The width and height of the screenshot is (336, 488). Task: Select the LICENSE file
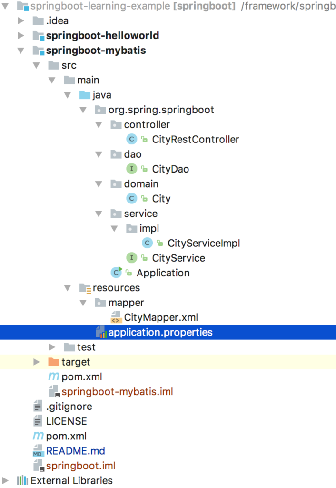click(x=66, y=421)
